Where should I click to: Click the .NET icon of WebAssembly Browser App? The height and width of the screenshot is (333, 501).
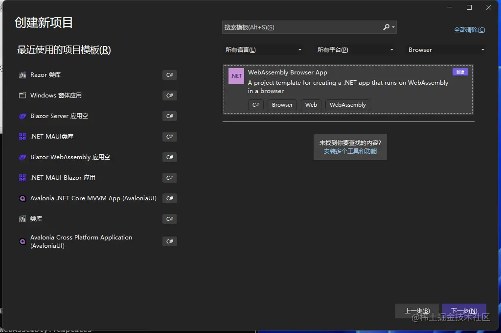pyautogui.click(x=236, y=76)
